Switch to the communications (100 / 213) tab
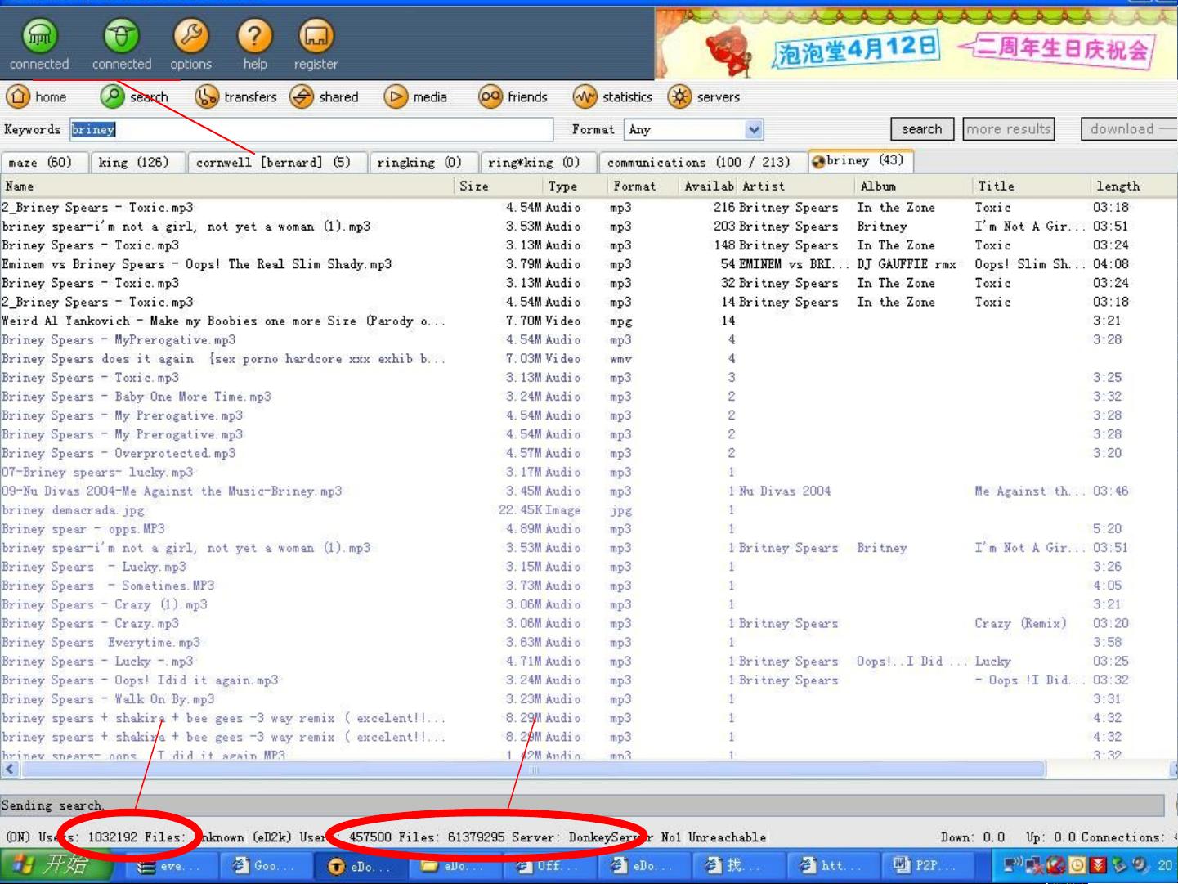The image size is (1178, 884). 702,162
